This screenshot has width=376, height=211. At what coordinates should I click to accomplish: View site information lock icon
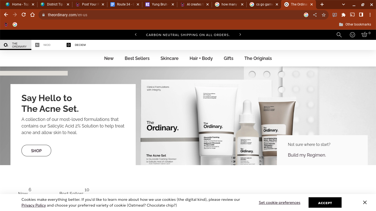coord(43,15)
